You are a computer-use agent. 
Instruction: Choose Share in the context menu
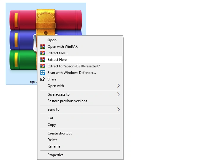(x=80, y=79)
